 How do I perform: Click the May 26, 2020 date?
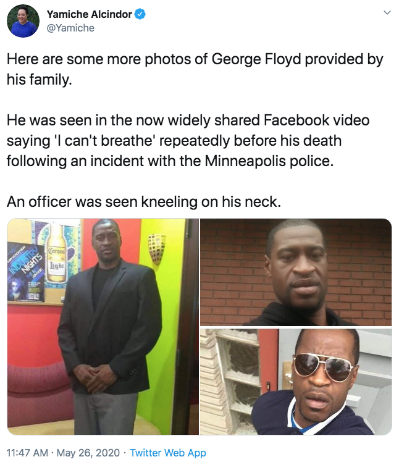[88, 453]
